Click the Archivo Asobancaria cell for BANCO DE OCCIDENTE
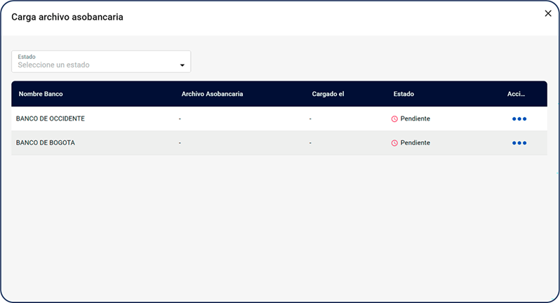This screenshot has height=303, width=560. click(180, 119)
